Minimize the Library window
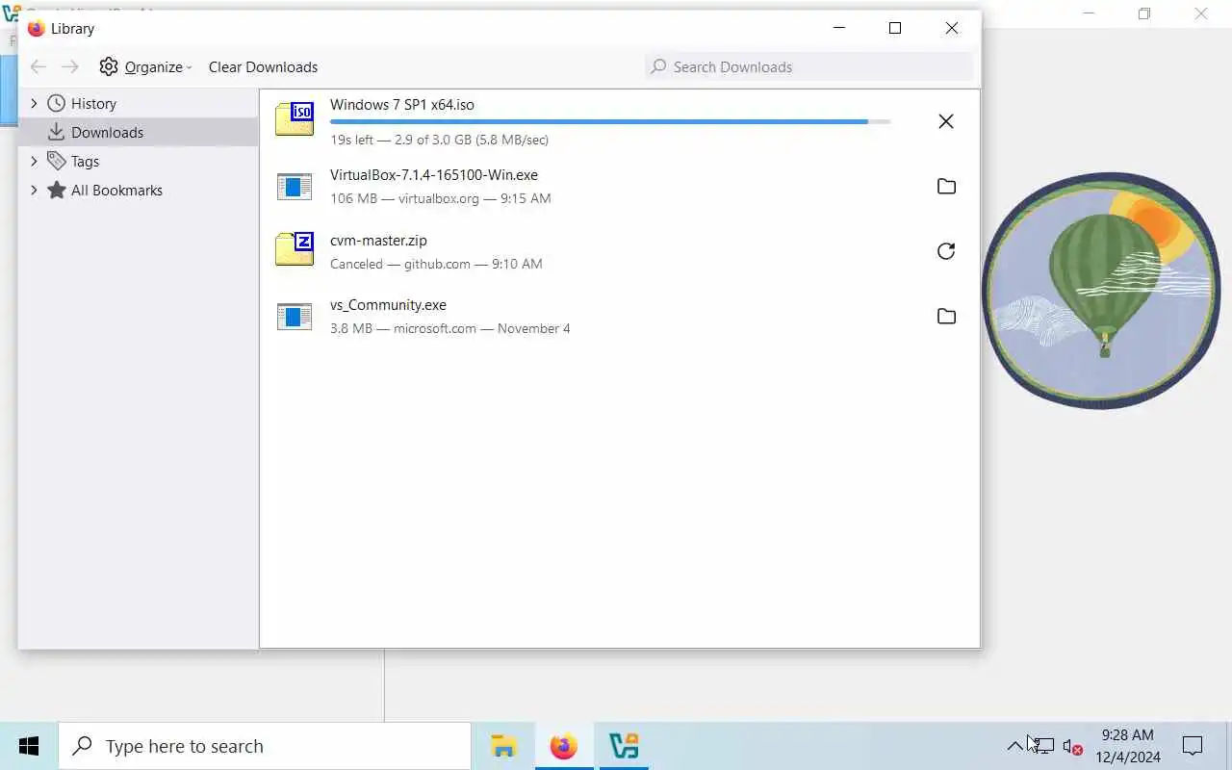Screen dimensions: 1232x770 click(x=839, y=28)
